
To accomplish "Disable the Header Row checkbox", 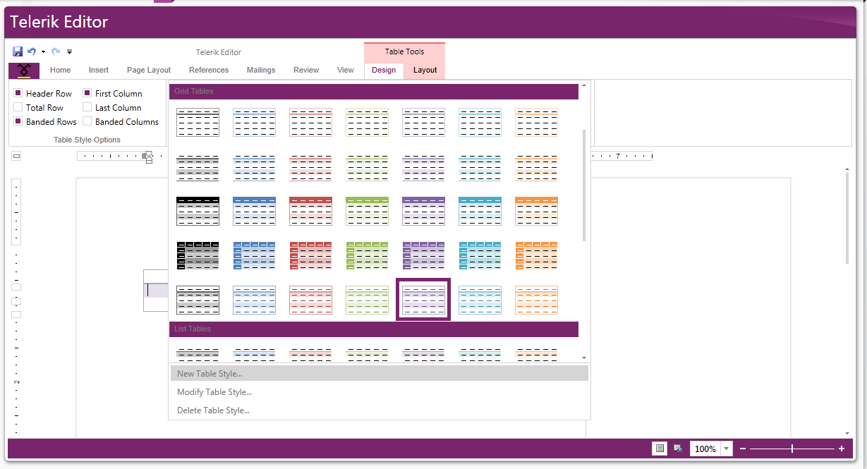I will point(18,93).
